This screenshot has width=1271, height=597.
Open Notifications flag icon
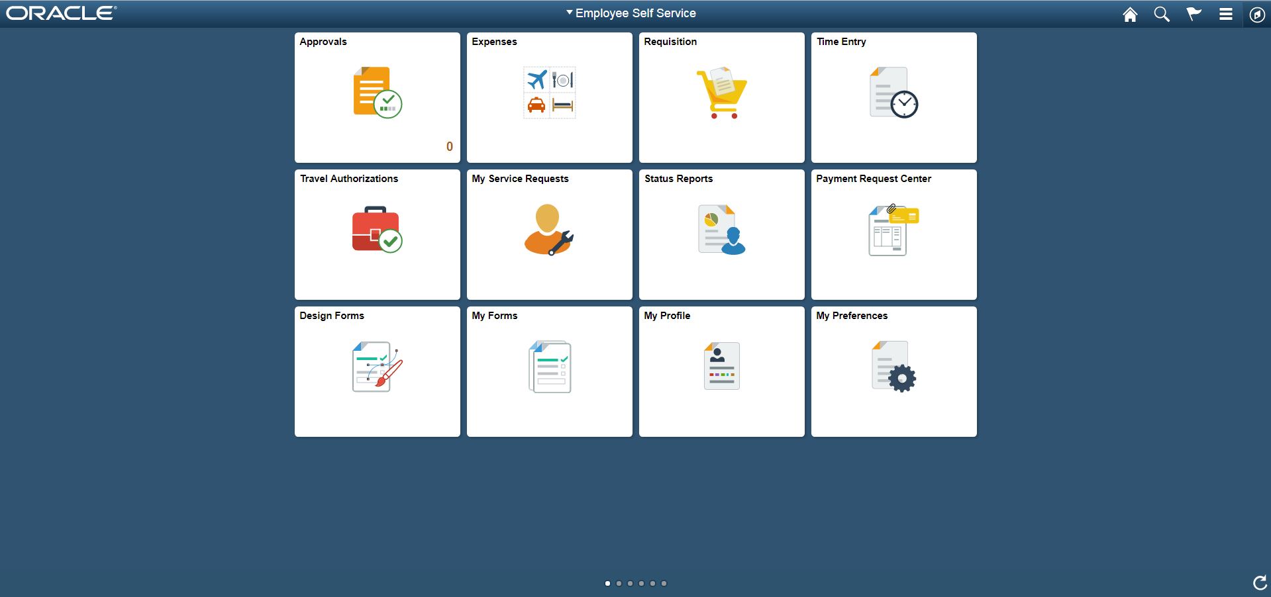coord(1194,15)
